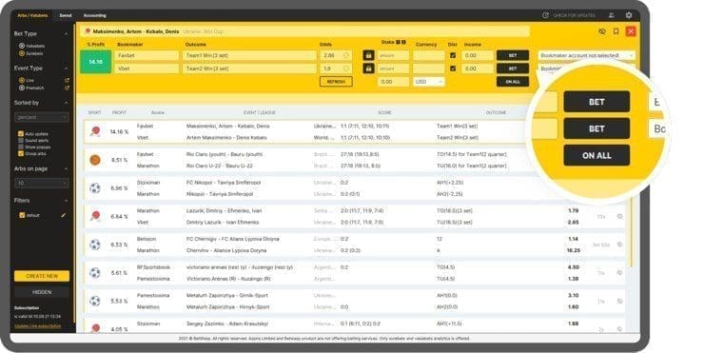Close the bet panel with the red X

click(631, 31)
